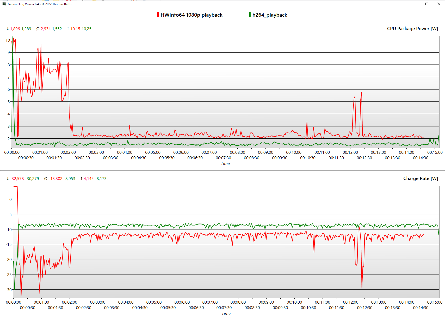Click the red legend color marker for HWInfo64

point(158,15)
